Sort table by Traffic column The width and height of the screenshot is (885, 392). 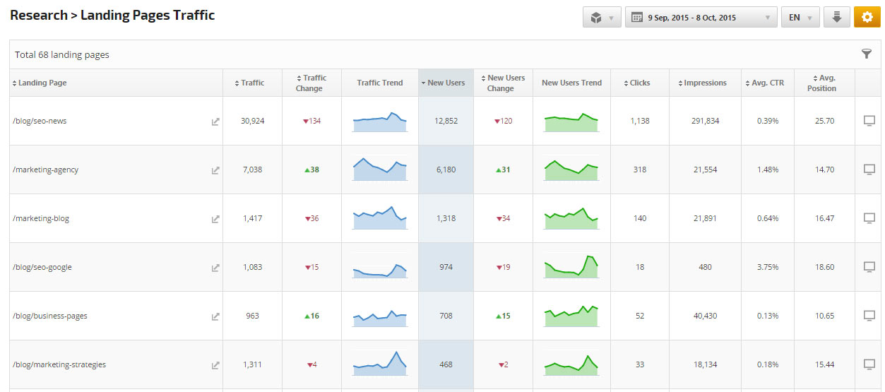[x=249, y=83]
